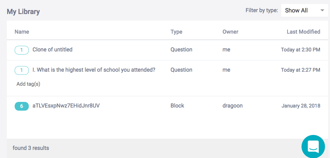Open the Clone of untitled question
Screen dimensions: 330x158
53,50
